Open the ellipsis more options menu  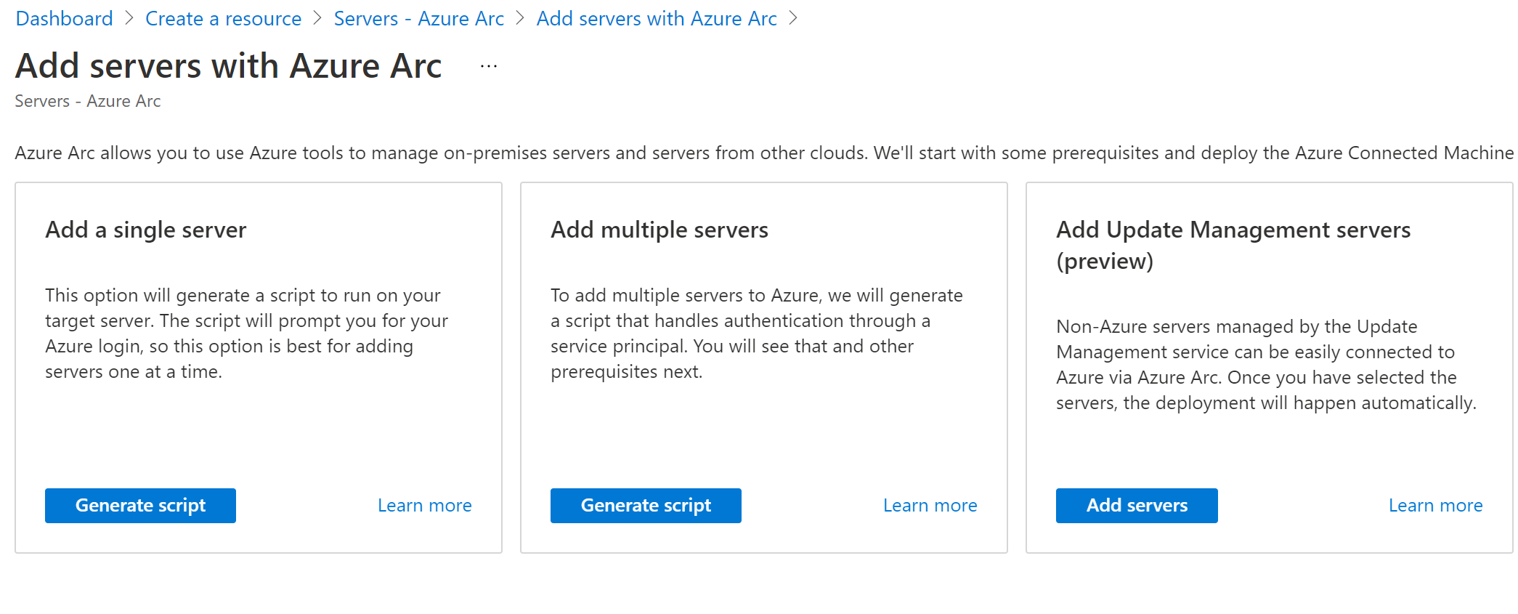click(489, 66)
